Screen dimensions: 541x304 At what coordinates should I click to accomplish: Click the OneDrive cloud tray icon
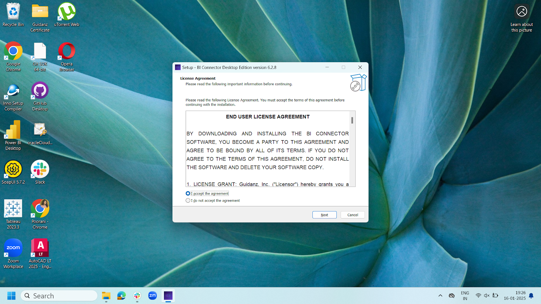click(x=451, y=296)
